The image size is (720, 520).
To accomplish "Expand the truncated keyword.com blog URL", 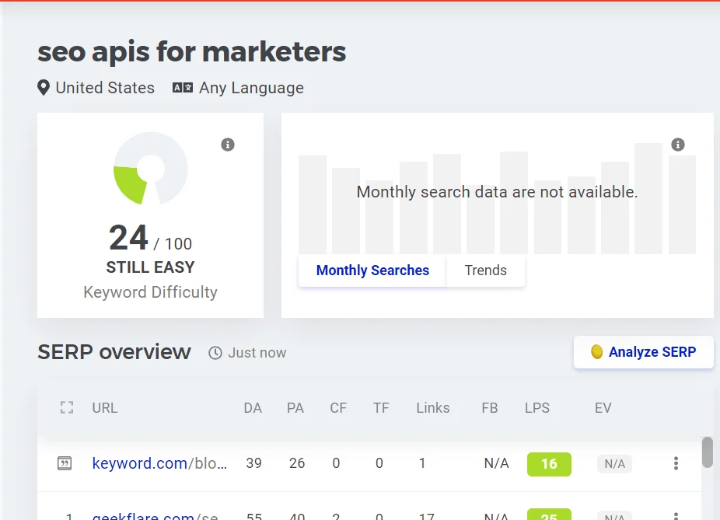I will tap(159, 462).
